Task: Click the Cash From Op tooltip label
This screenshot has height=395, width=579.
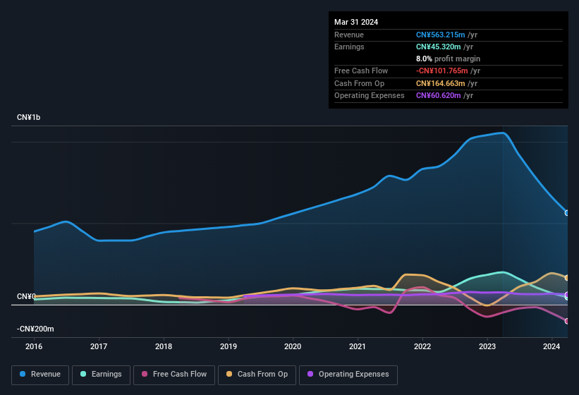Action: (x=359, y=83)
